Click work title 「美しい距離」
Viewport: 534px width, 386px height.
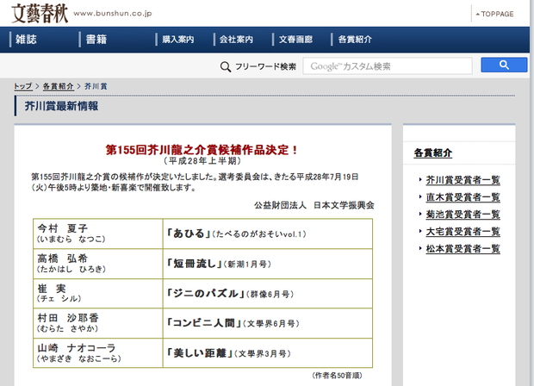point(200,353)
